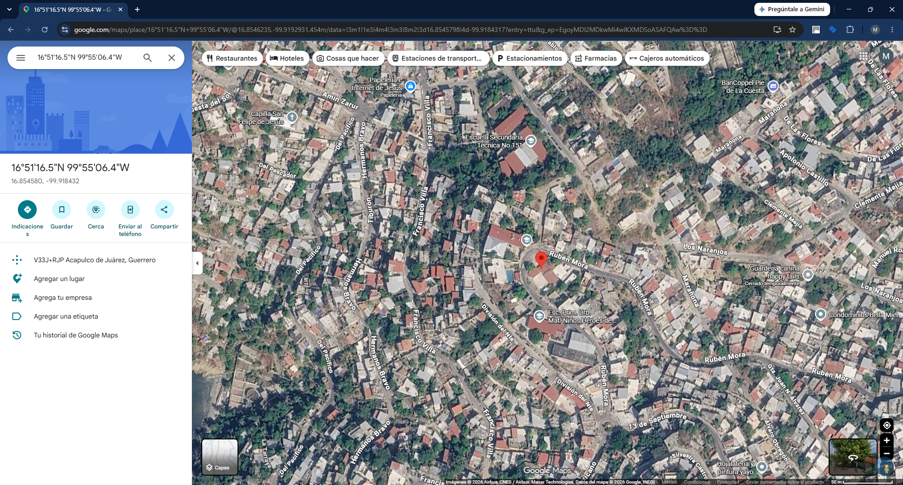Select the Farmacias filter chip
The width and height of the screenshot is (903, 485).
[596, 58]
